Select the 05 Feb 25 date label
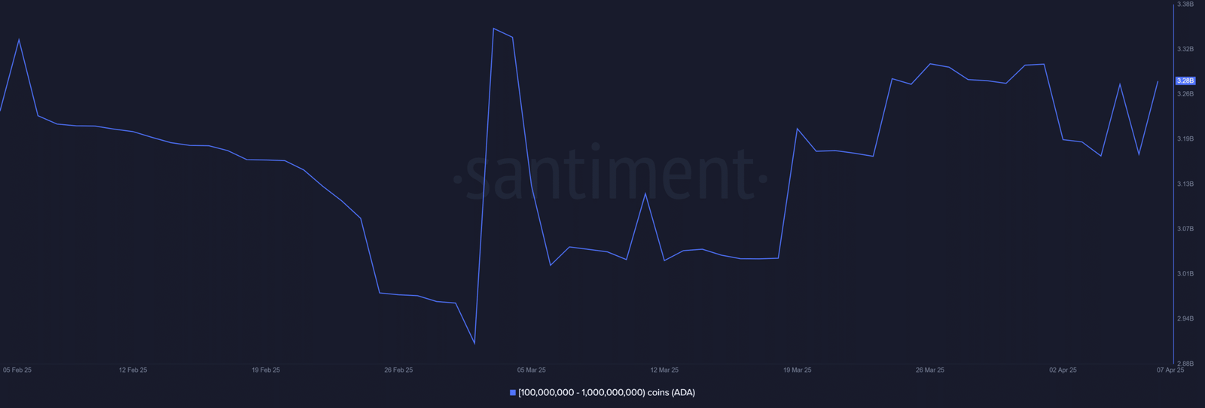This screenshot has height=408, width=1205. coord(17,370)
